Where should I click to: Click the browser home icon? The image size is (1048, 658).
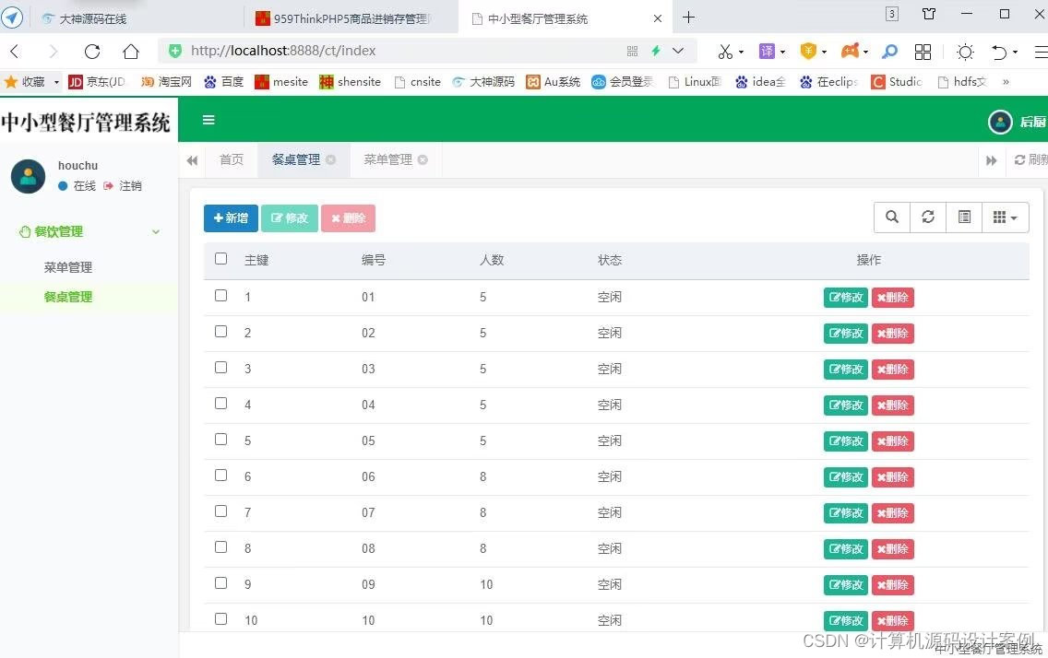pos(131,51)
